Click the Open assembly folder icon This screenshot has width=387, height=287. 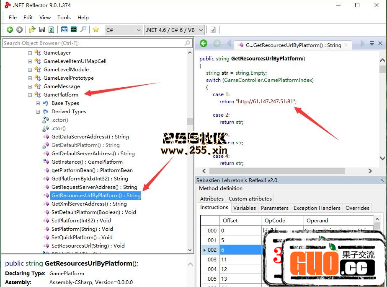(32, 30)
